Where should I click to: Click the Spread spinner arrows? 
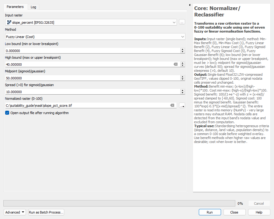point(183,92)
